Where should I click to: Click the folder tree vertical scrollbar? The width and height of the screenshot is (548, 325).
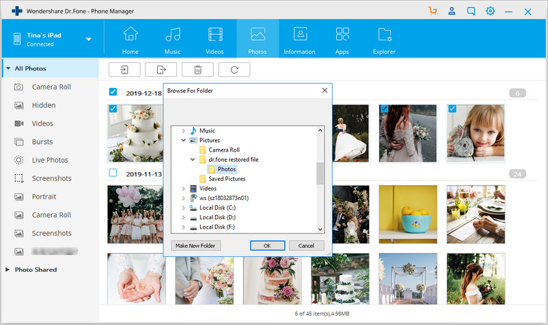point(320,174)
